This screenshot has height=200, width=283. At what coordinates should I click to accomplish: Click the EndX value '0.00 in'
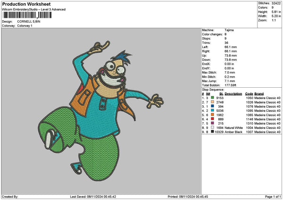tap(229, 64)
